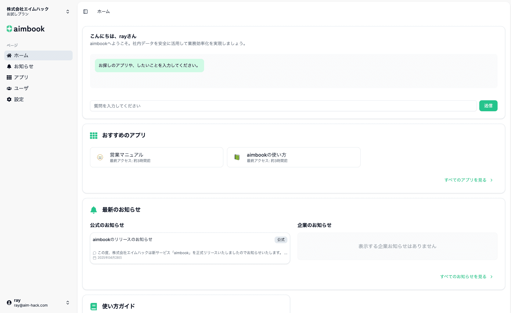Click the green book icon for aimbookの使い方
Screen dimensions: 511x313
coord(237,157)
